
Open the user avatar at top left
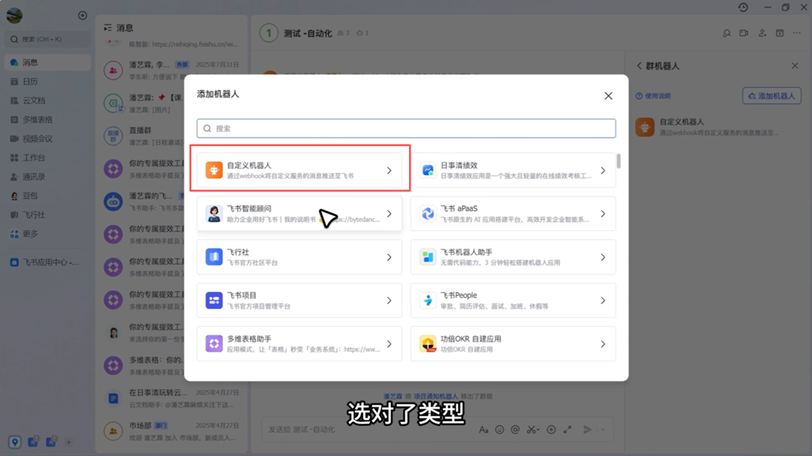[14, 16]
